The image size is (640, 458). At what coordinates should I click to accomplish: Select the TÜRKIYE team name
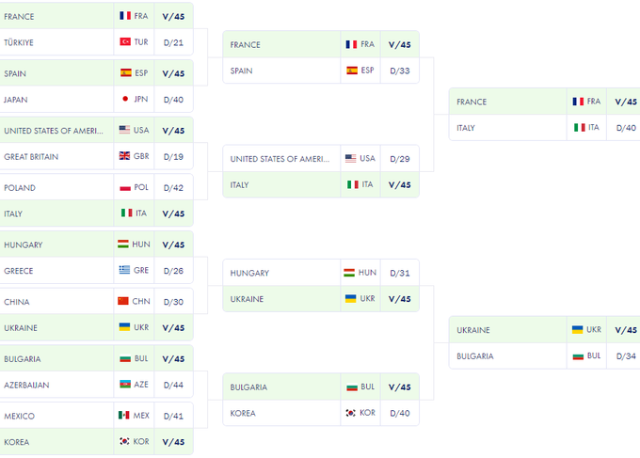coord(19,42)
